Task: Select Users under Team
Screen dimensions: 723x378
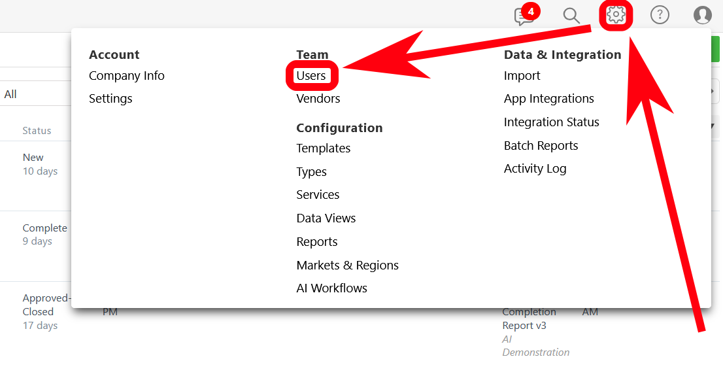Action: [x=311, y=76]
